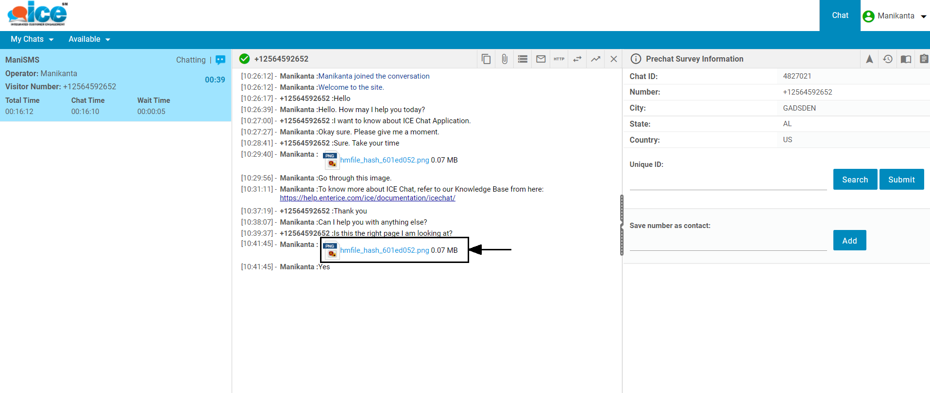This screenshot has height=393, width=930.
Task: Click the Unique ID input field
Action: [727, 182]
